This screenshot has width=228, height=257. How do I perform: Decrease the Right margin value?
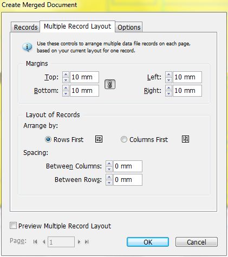(x=168, y=93)
